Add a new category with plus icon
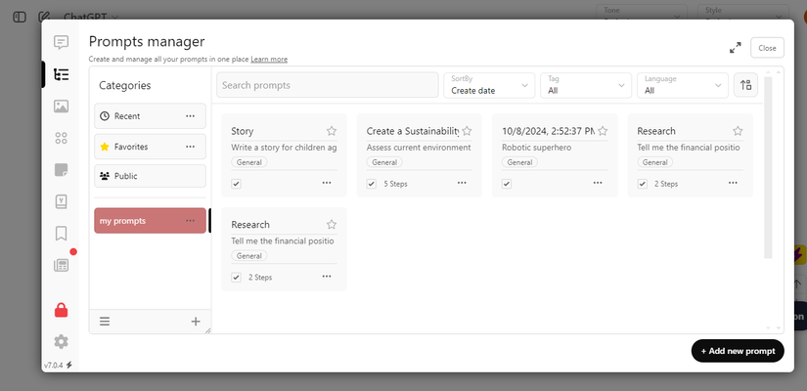807x391 pixels. pos(196,321)
